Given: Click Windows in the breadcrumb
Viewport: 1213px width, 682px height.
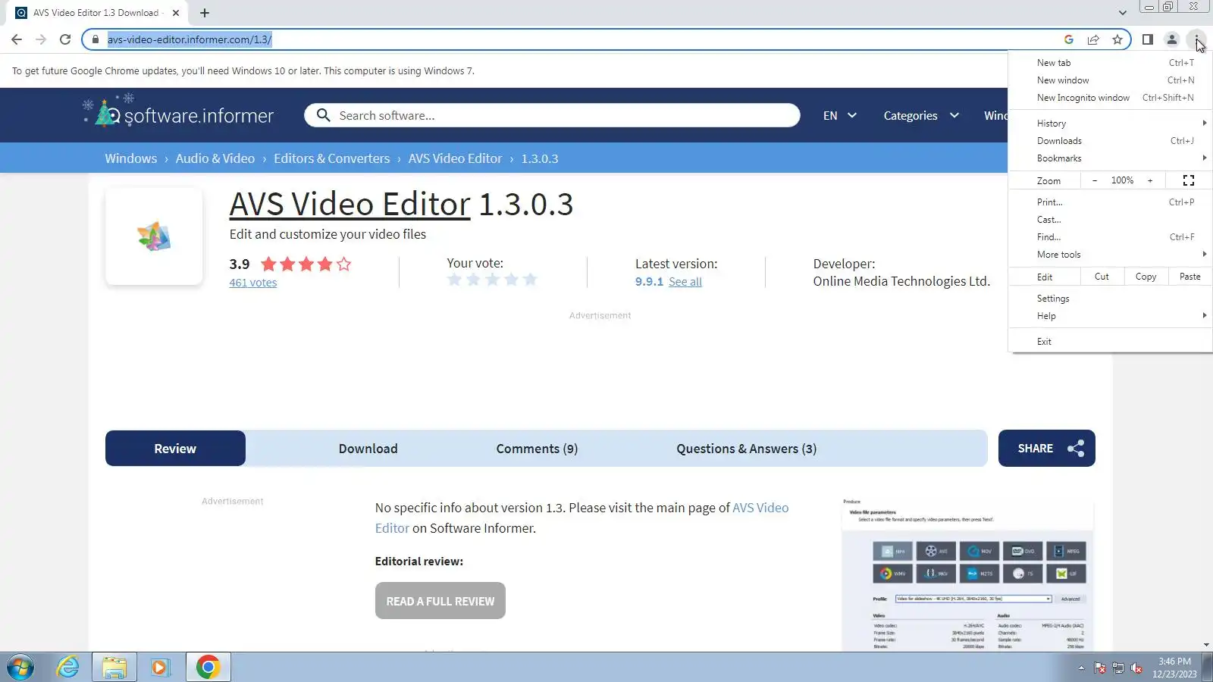Looking at the screenshot, I should [x=131, y=158].
